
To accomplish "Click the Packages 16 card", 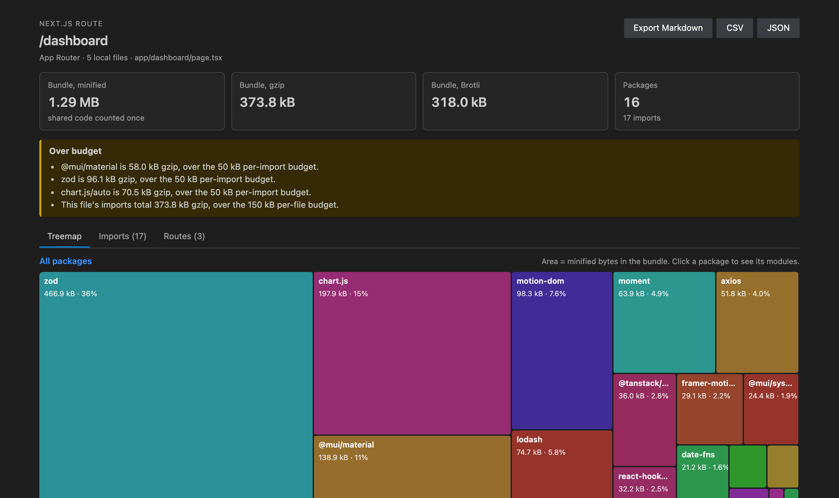I will 707,101.
